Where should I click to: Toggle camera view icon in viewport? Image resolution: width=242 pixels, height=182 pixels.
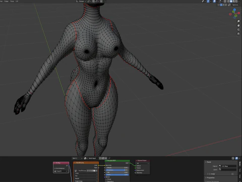[x=238, y=30]
